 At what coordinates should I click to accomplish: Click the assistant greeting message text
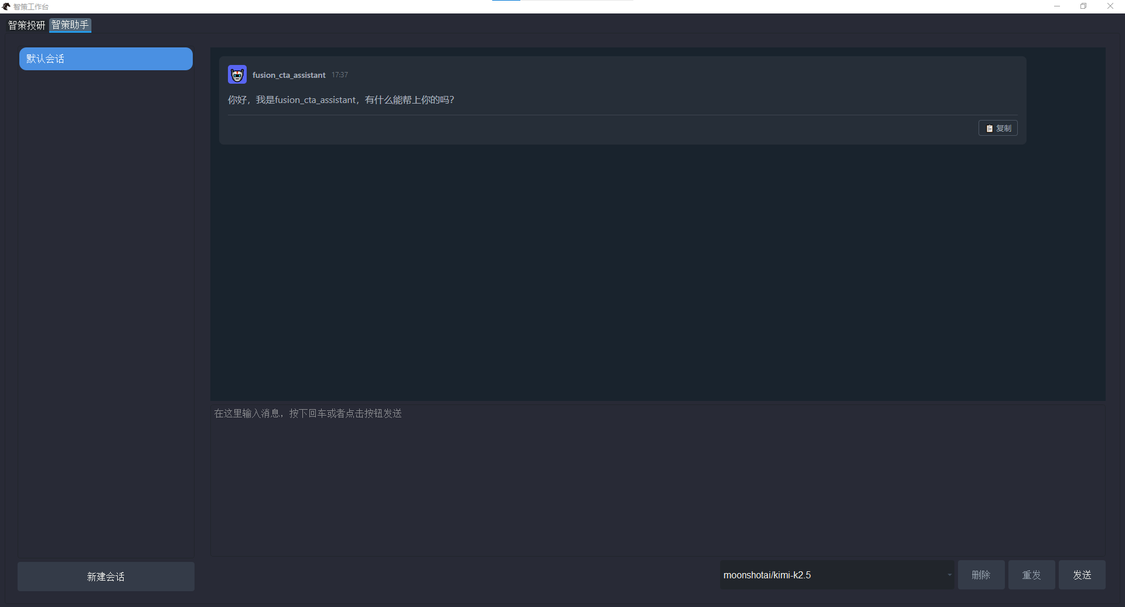pyautogui.click(x=341, y=100)
